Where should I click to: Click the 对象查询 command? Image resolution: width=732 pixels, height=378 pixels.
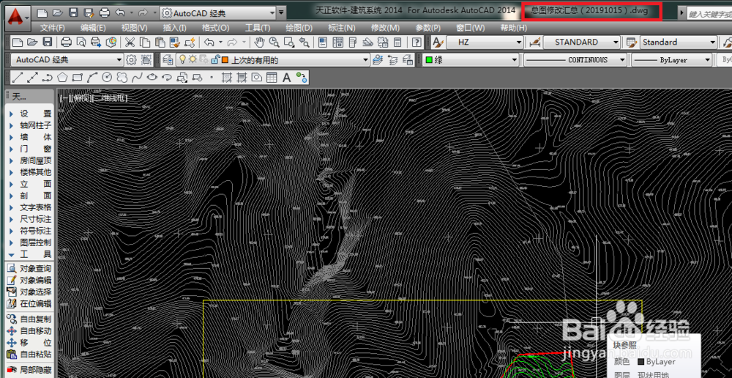pyautogui.click(x=30, y=269)
